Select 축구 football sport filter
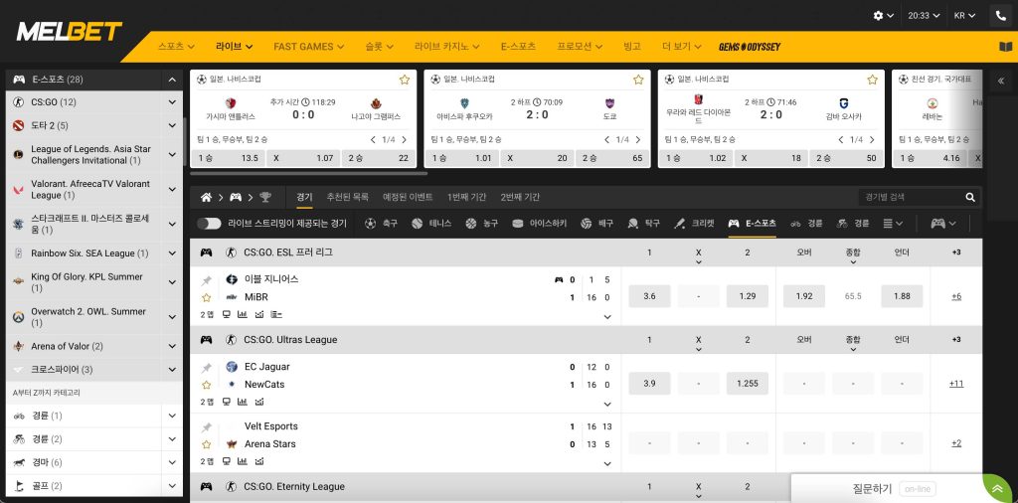This screenshot has height=503, width=1018. 381,224
